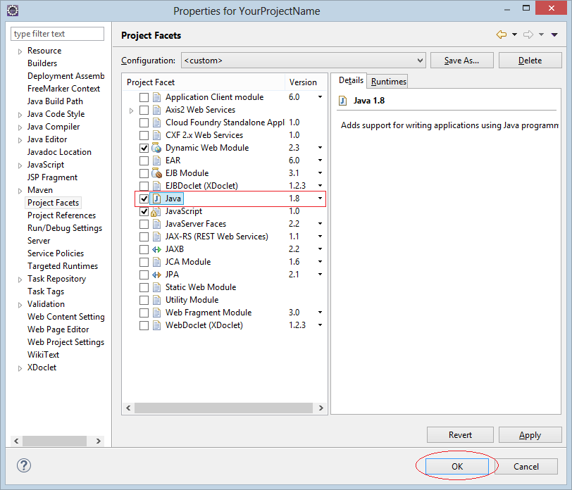Image resolution: width=572 pixels, height=490 pixels.
Task: Click the Save As... button
Action: (462, 61)
